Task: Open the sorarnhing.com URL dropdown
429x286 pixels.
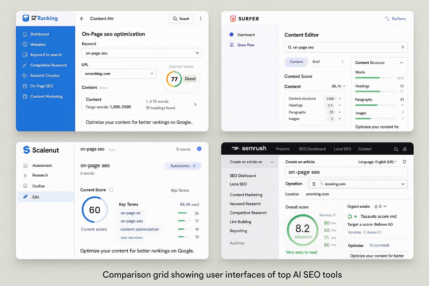Action: coord(119,74)
